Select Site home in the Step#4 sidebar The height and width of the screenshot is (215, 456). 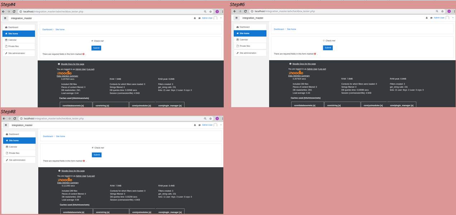19,34
